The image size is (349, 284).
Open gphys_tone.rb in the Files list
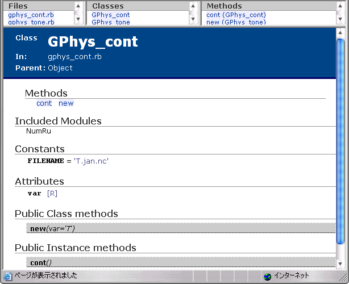[31, 22]
